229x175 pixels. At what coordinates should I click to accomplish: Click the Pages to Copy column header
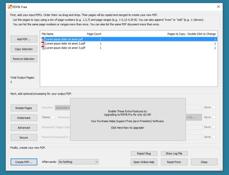[160, 34]
